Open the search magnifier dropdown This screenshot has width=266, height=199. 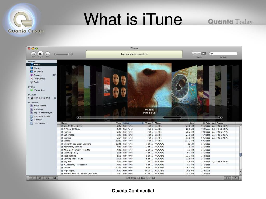click(211, 54)
